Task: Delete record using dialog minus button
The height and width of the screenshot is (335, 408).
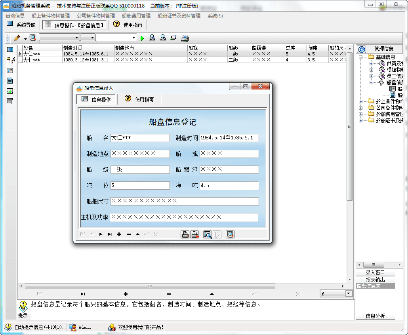Action: pos(128,234)
